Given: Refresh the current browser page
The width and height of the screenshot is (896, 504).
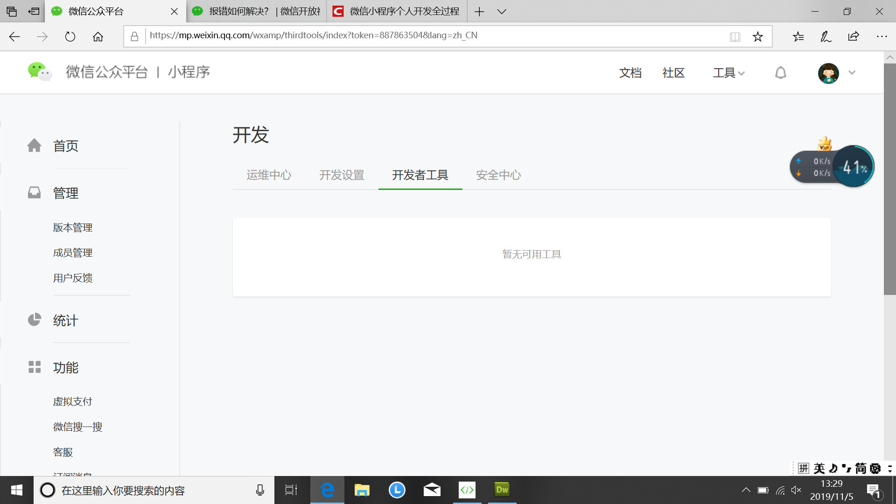Looking at the screenshot, I should pyautogui.click(x=70, y=36).
